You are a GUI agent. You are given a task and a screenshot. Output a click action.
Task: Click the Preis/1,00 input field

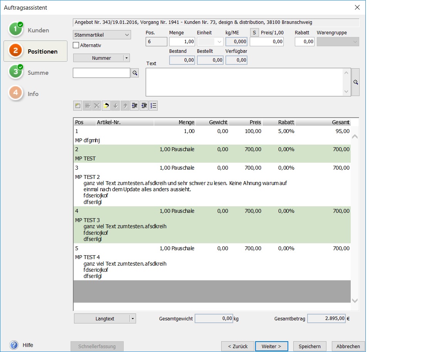267,42
